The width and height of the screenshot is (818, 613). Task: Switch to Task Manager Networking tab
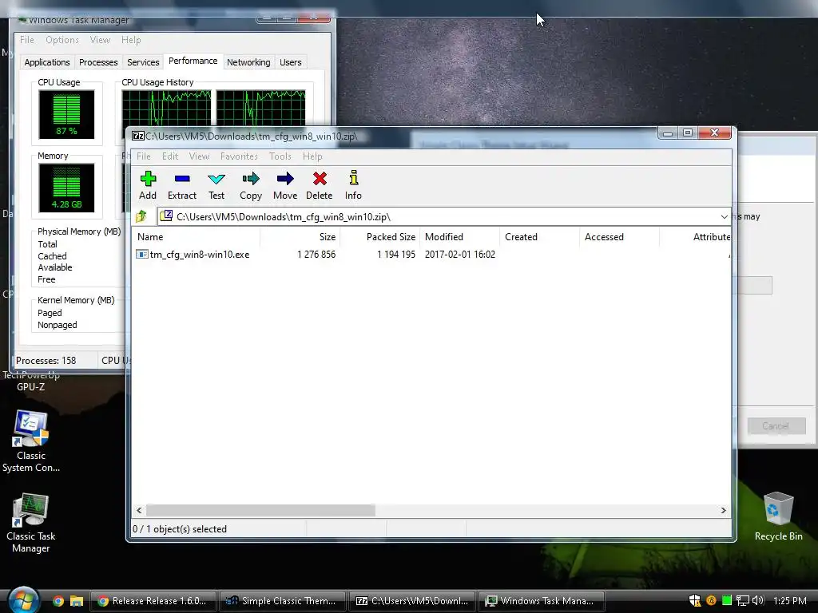pos(248,62)
